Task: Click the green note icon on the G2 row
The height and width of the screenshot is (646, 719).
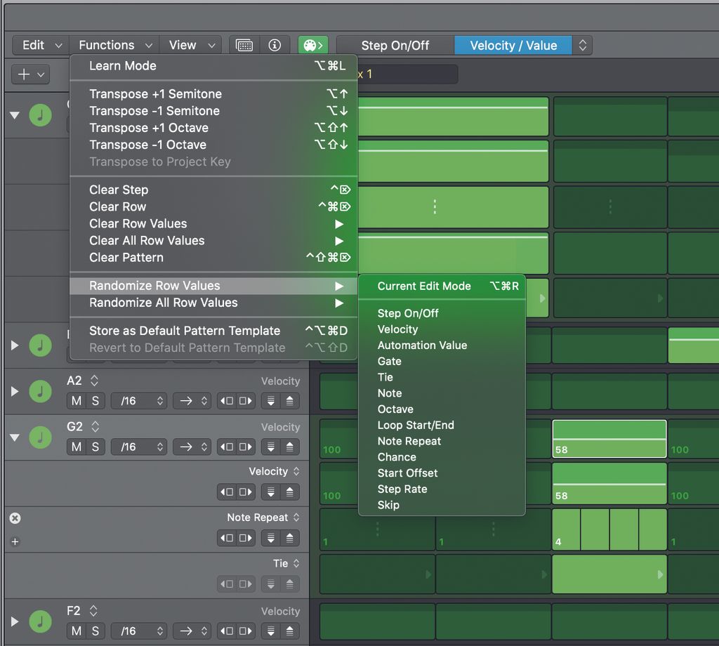Action: [x=39, y=437]
